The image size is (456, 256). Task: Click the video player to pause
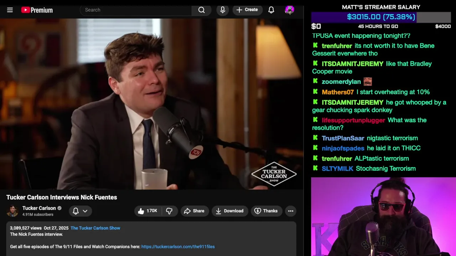click(152, 104)
